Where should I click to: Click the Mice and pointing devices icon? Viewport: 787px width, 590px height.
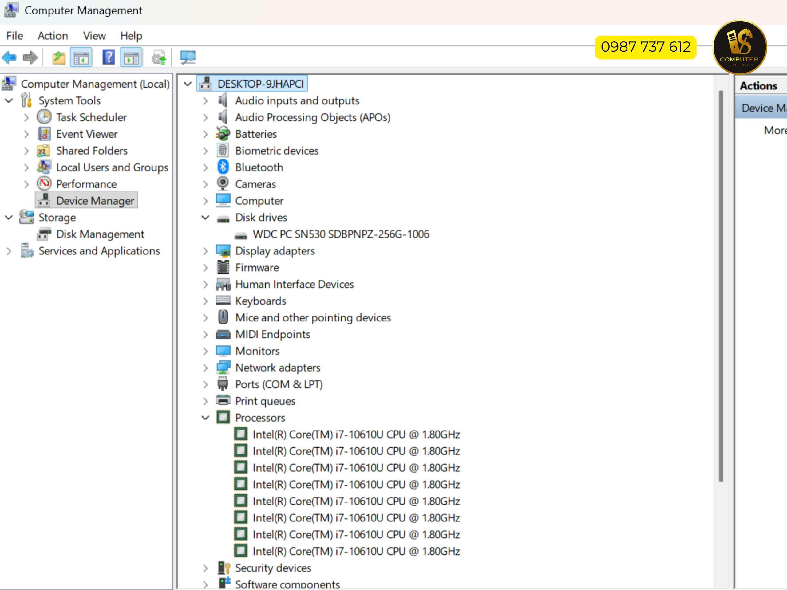tap(223, 317)
